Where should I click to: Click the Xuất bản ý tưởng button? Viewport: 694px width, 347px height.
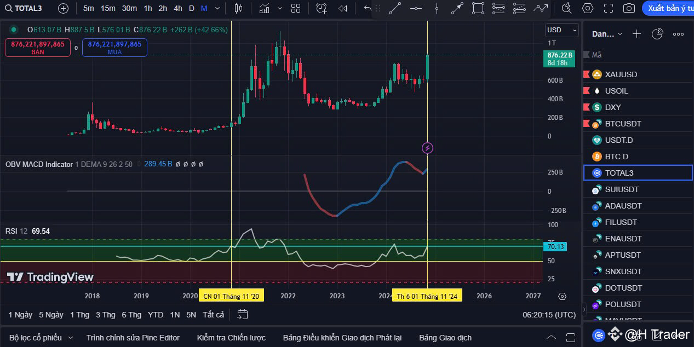(668, 9)
